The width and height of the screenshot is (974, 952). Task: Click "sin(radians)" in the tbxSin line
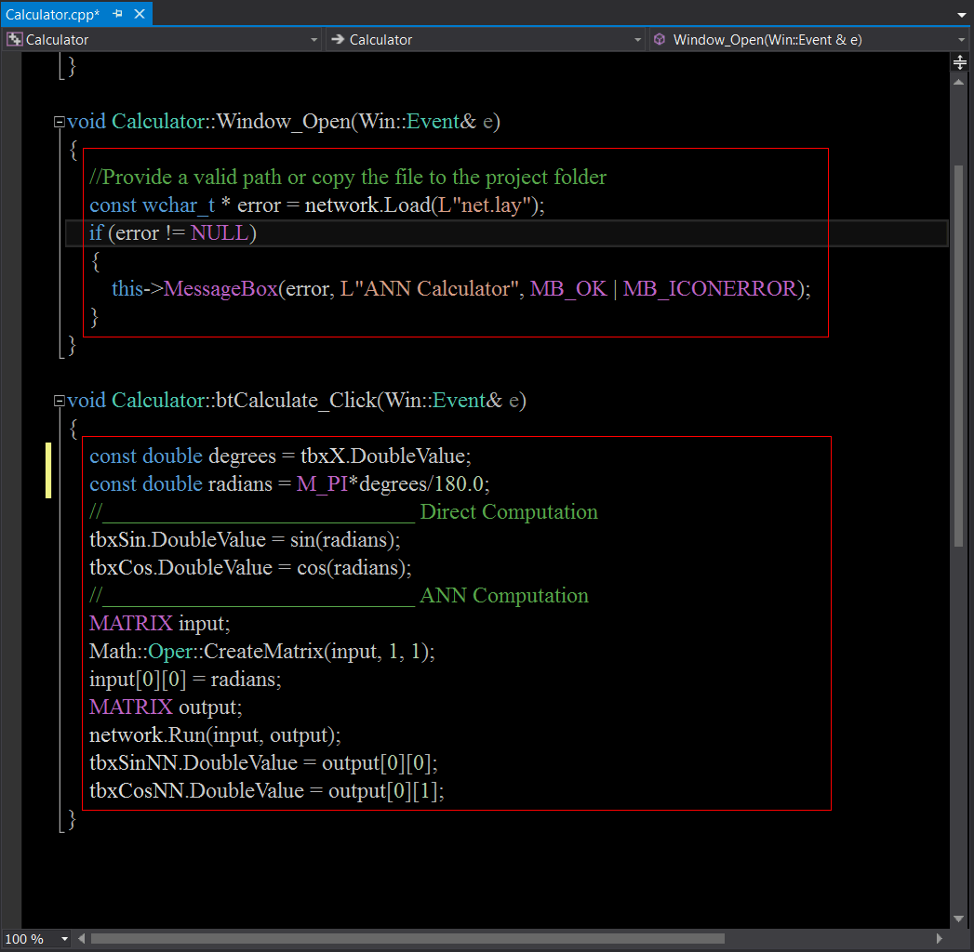tap(342, 540)
